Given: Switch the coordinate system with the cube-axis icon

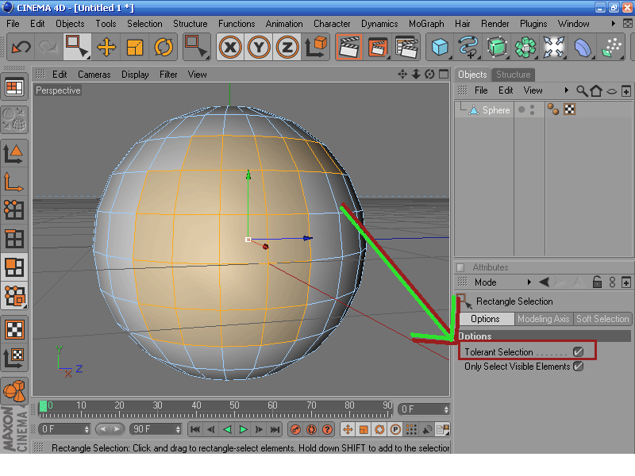Looking at the screenshot, I should tap(315, 48).
